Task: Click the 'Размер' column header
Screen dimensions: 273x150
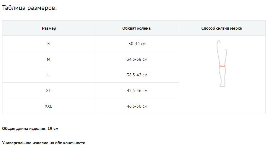Action: pyautogui.click(x=49, y=28)
